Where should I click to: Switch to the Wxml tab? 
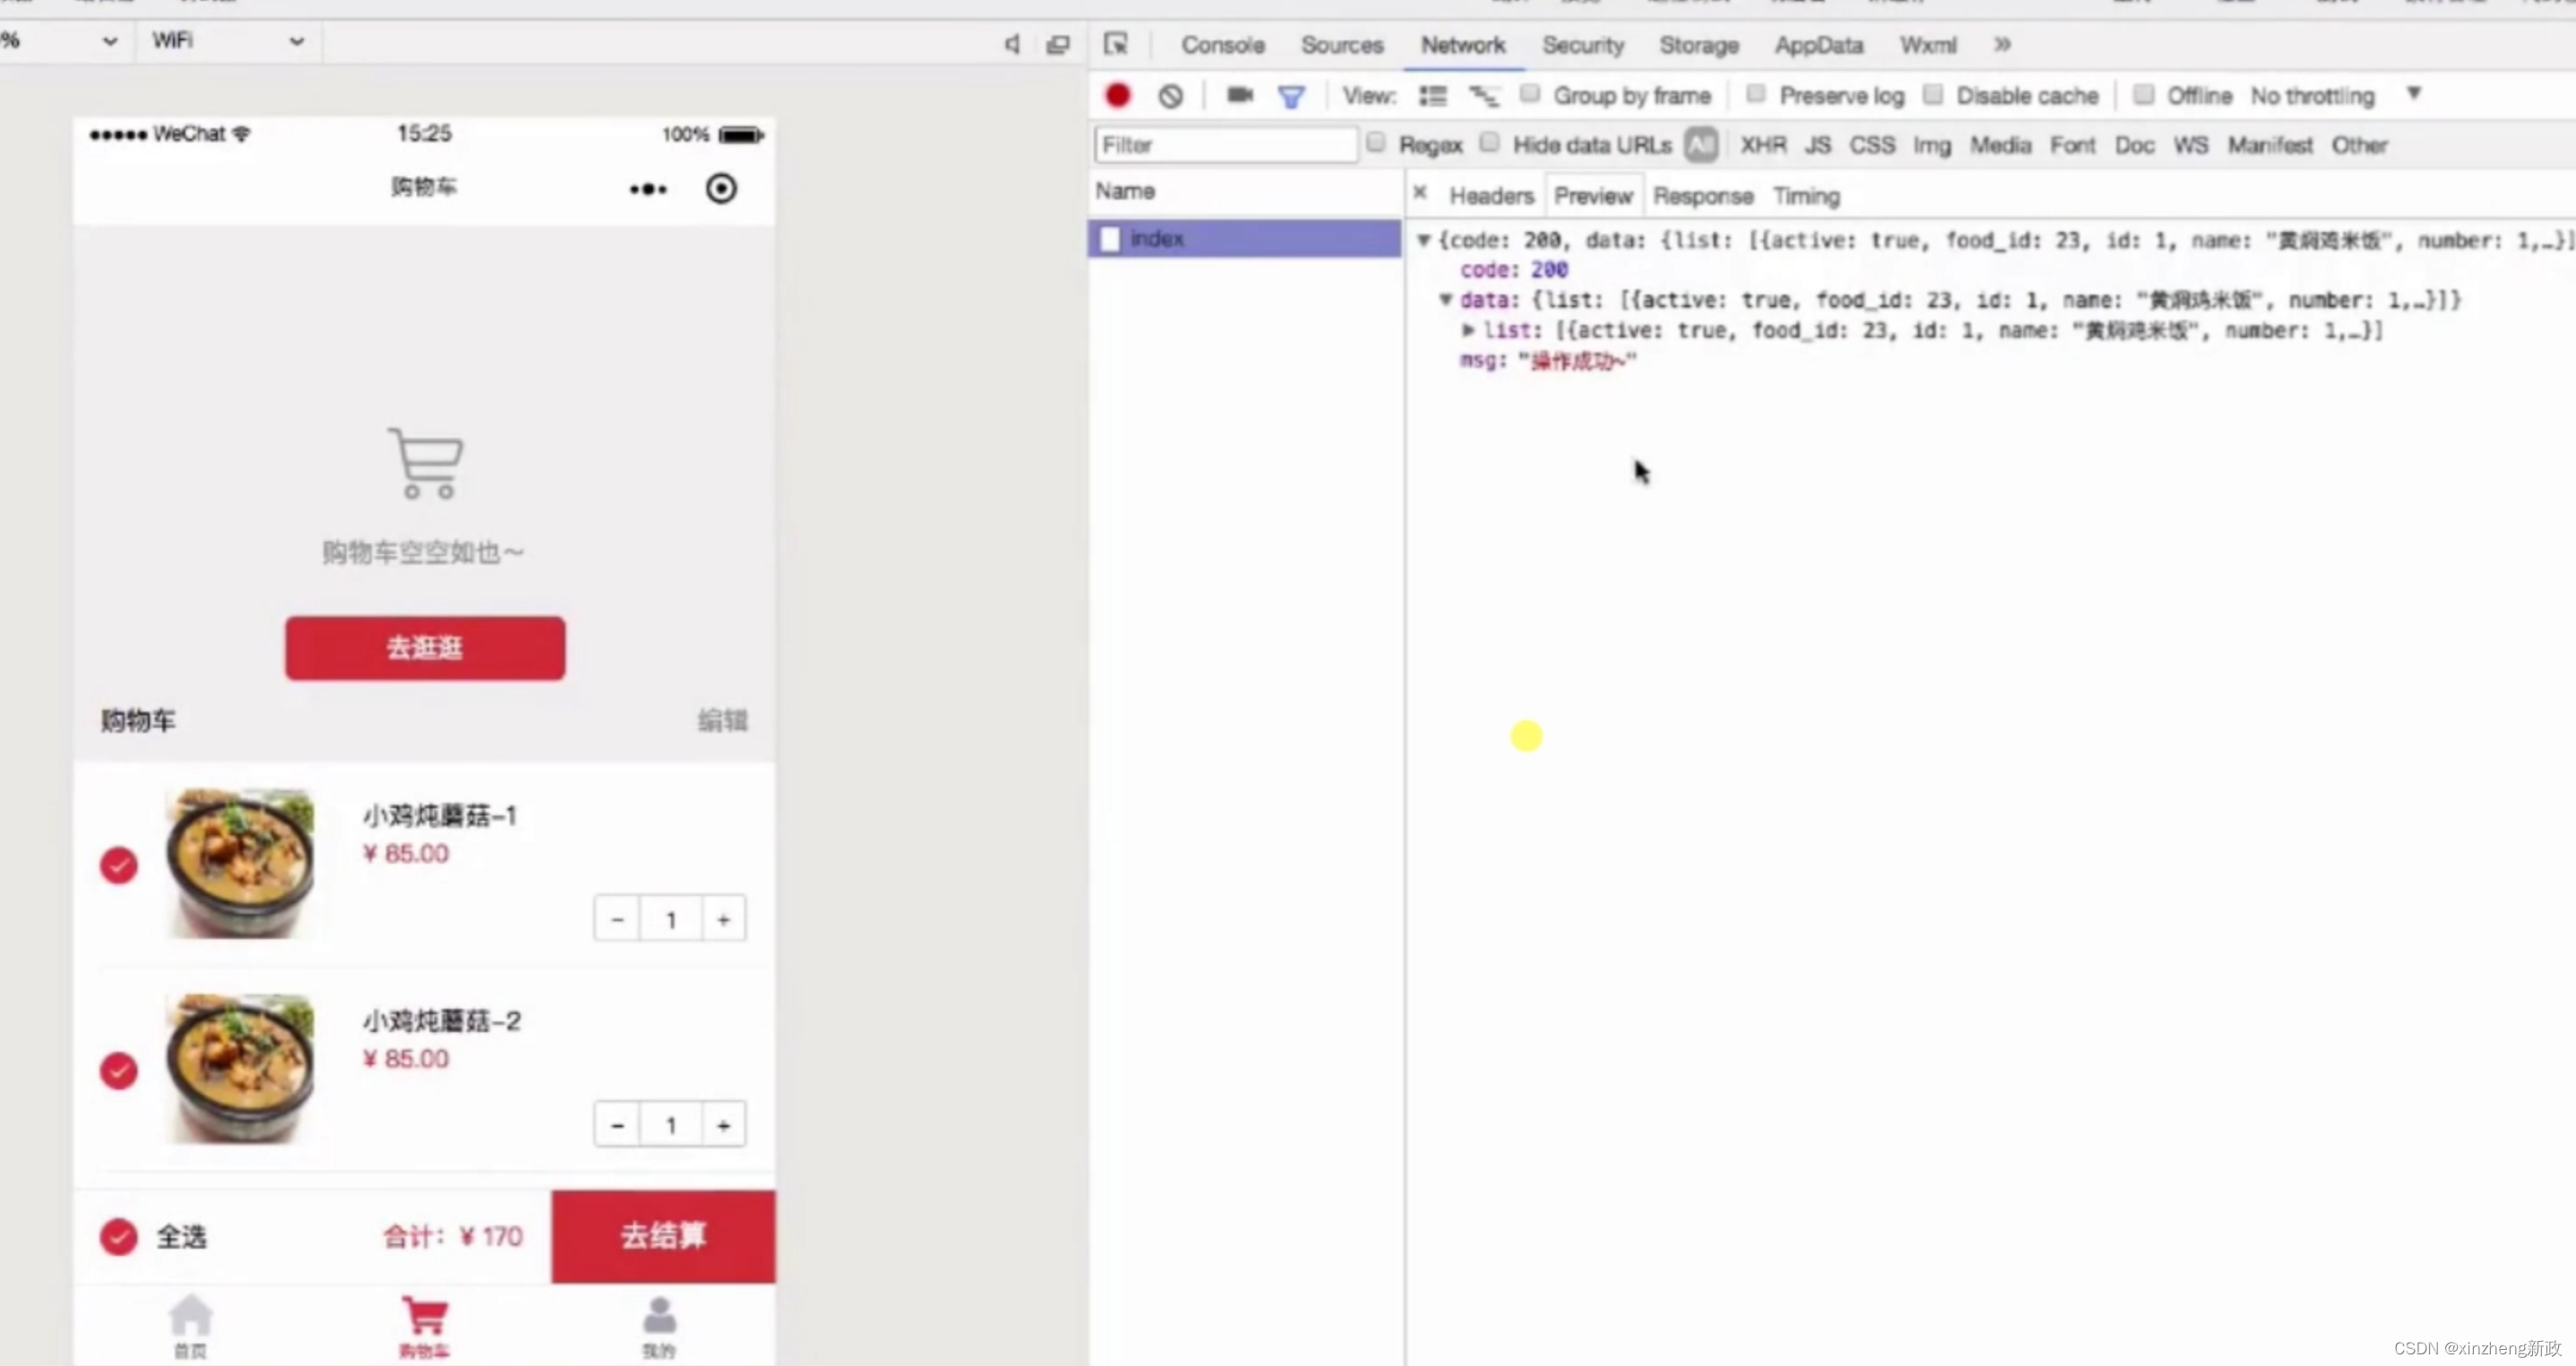tap(1928, 45)
